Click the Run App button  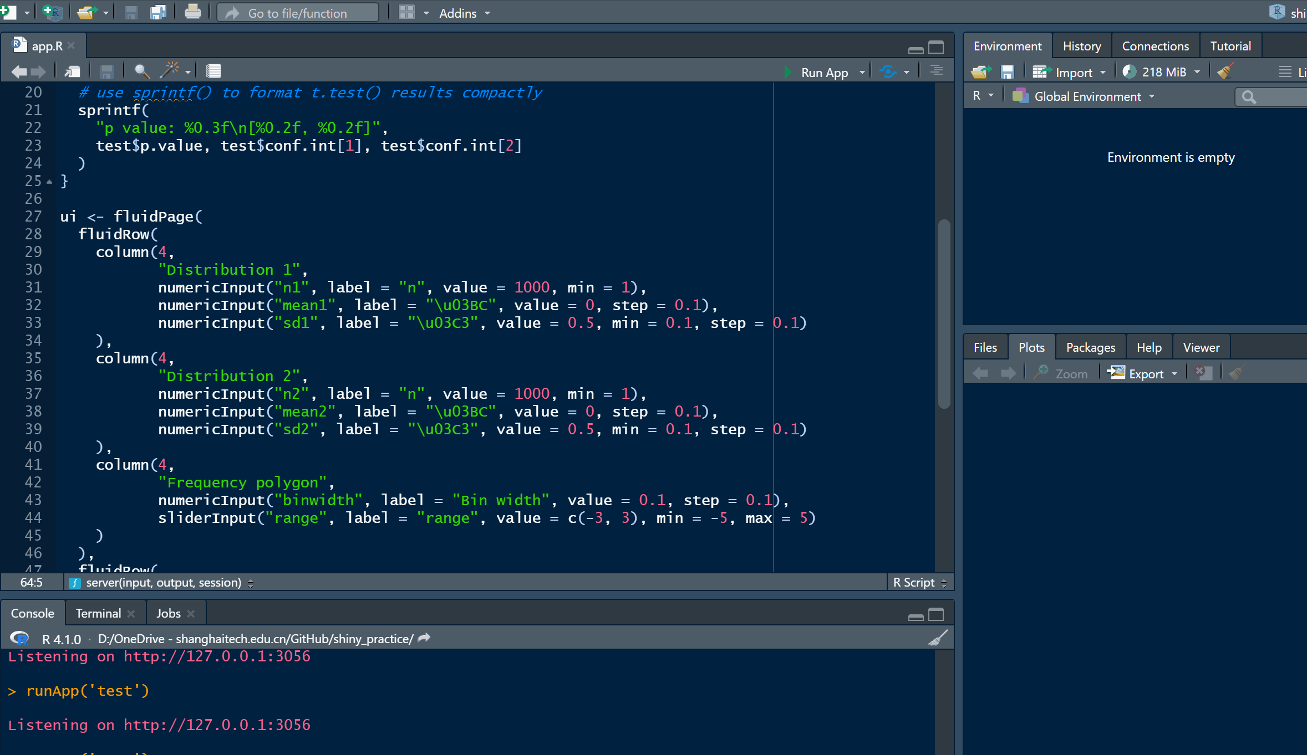817,73
